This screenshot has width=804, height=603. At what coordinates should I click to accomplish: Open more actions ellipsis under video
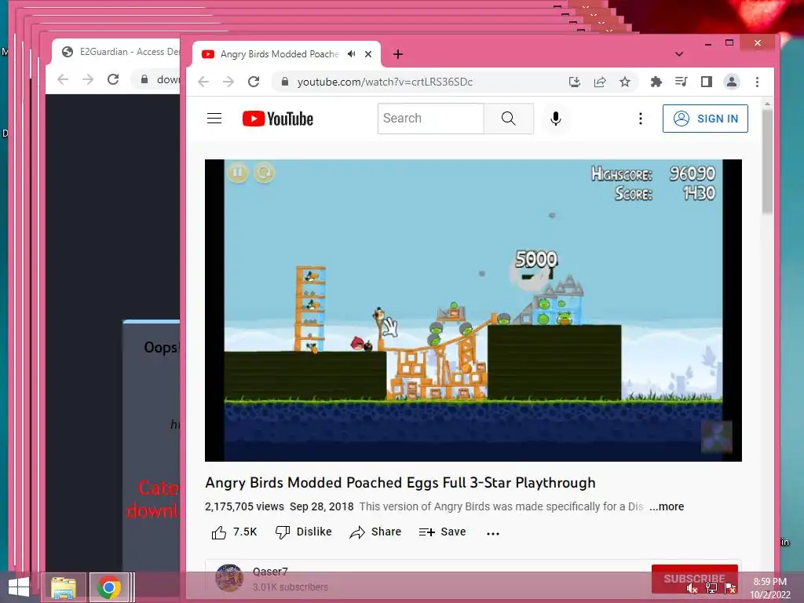(x=493, y=533)
